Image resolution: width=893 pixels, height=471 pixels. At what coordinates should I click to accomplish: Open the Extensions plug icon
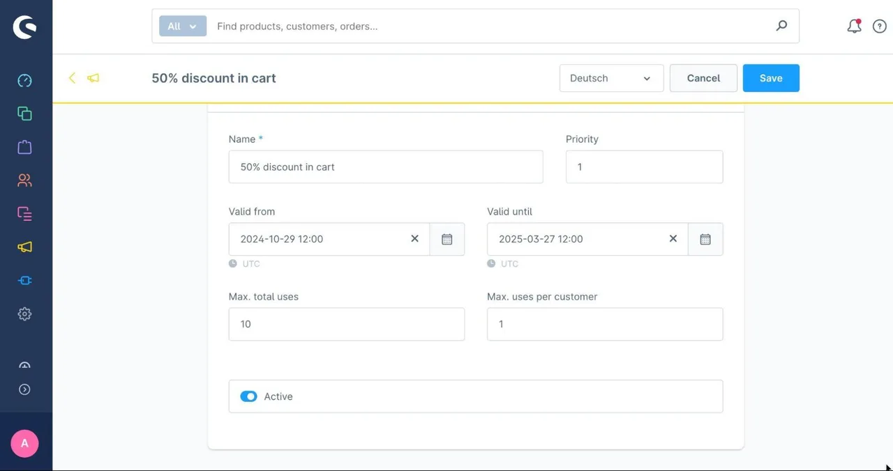[x=24, y=281]
